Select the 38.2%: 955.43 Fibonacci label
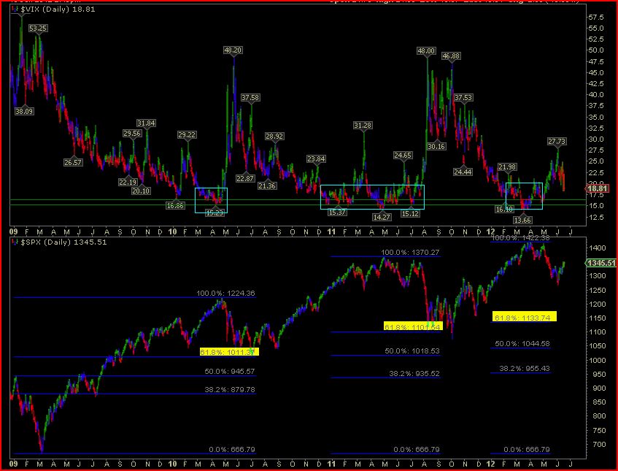Viewport: 618px width, 471px height. [x=525, y=369]
